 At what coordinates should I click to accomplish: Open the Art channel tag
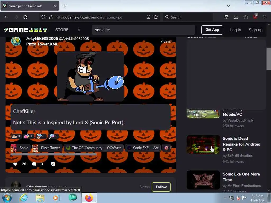(156, 148)
